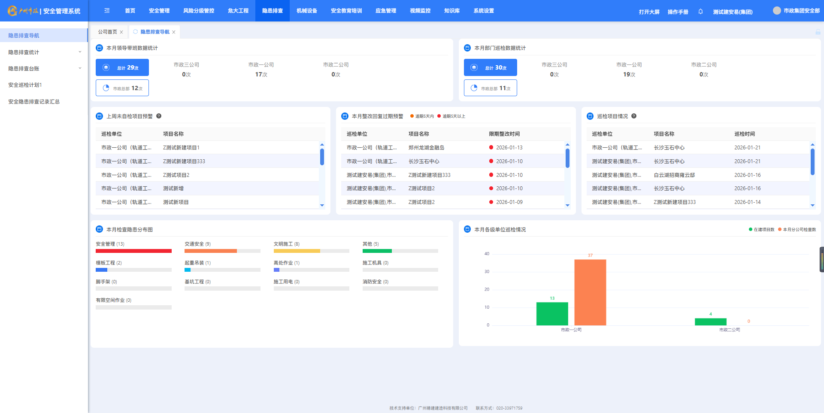Image resolution: width=824 pixels, height=413 pixels.
Task: Close the 公司首页 tab
Action: (x=121, y=32)
